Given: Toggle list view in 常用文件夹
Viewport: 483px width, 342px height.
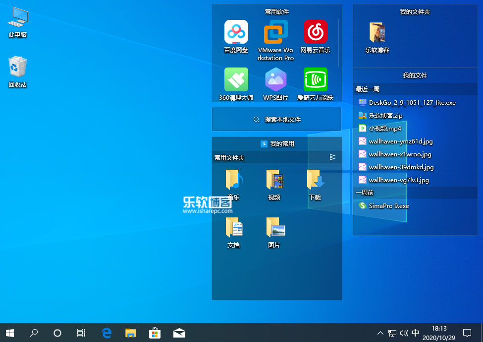Looking at the screenshot, I should [x=332, y=157].
